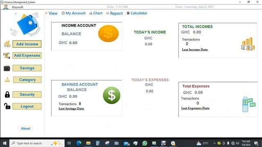Click the taskbar clock showing 7:43 AM

tap(246, 143)
